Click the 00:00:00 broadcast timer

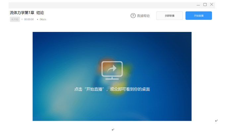[29, 19]
